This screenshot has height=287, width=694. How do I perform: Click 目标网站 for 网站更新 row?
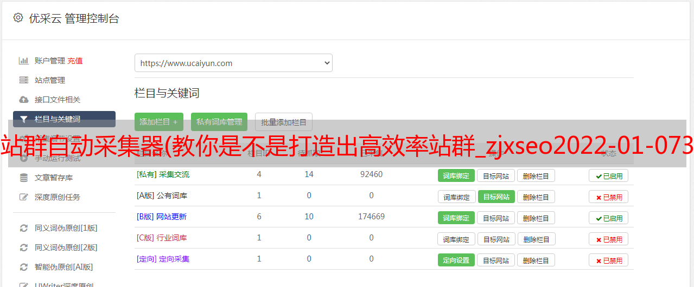pyautogui.click(x=496, y=218)
